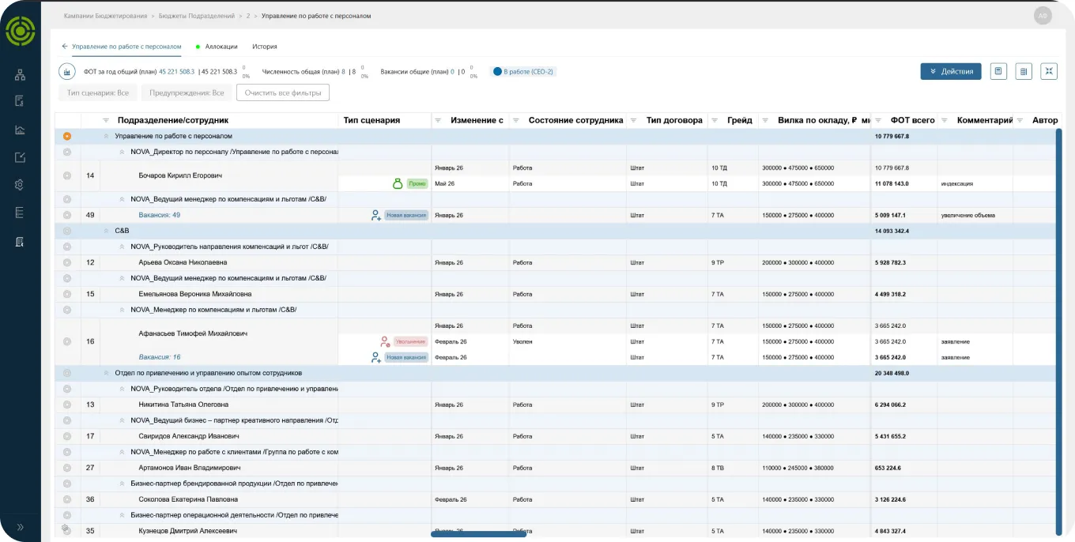The image size is (1075, 542).
Task: Click the Очистить все фильтры button
Action: 283,92
